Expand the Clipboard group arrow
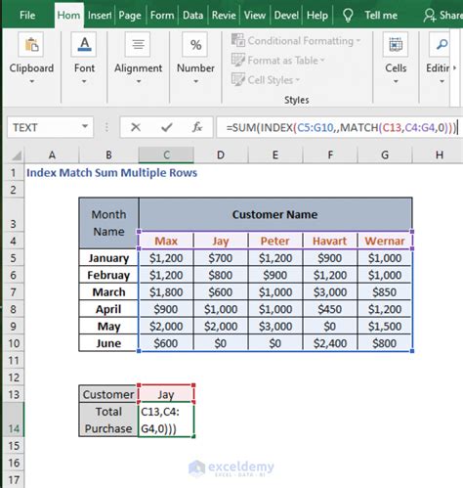 (32, 81)
